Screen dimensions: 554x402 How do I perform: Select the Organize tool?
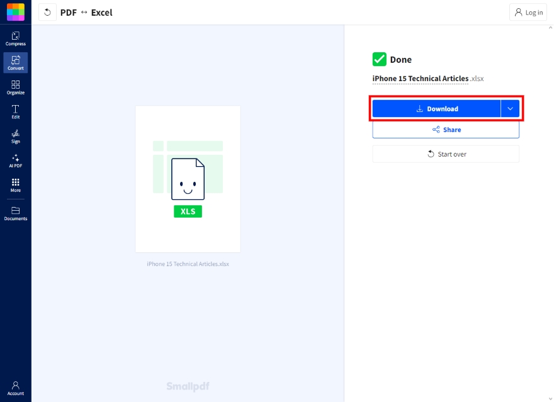point(15,87)
